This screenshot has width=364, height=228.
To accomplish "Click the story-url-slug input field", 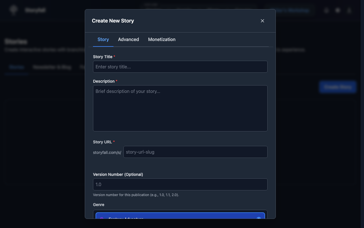I will [195, 152].
